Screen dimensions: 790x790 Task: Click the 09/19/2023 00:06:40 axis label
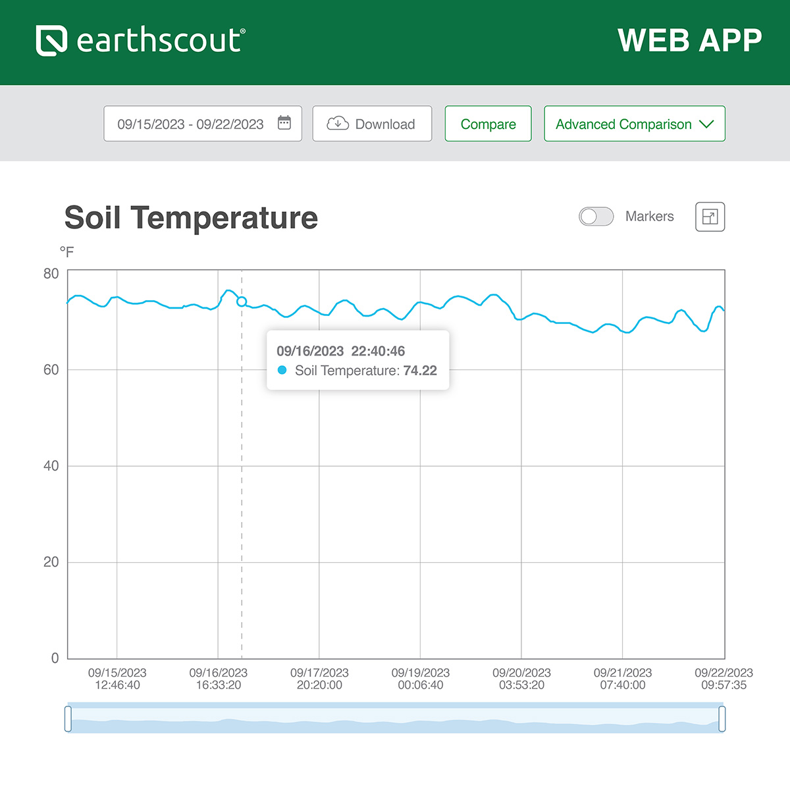pyautogui.click(x=421, y=679)
